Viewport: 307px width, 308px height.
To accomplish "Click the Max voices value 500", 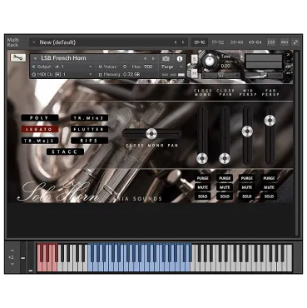I will (148, 67).
